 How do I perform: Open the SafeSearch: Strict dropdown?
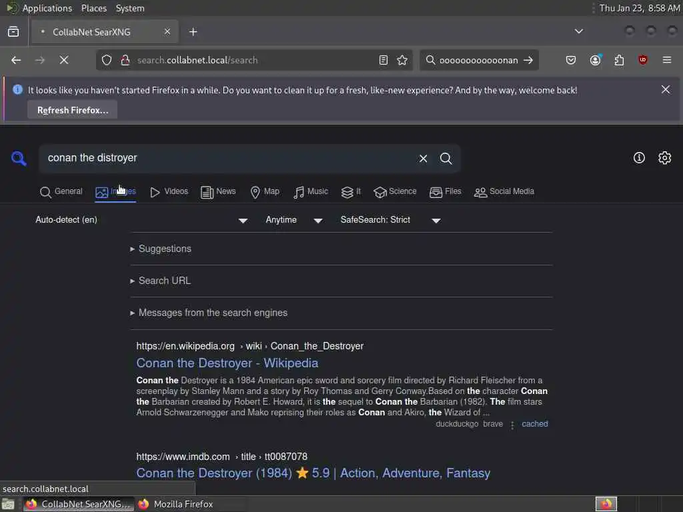click(390, 220)
